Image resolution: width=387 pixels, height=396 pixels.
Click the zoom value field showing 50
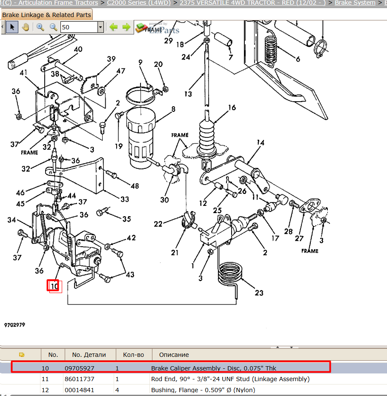tap(79, 27)
